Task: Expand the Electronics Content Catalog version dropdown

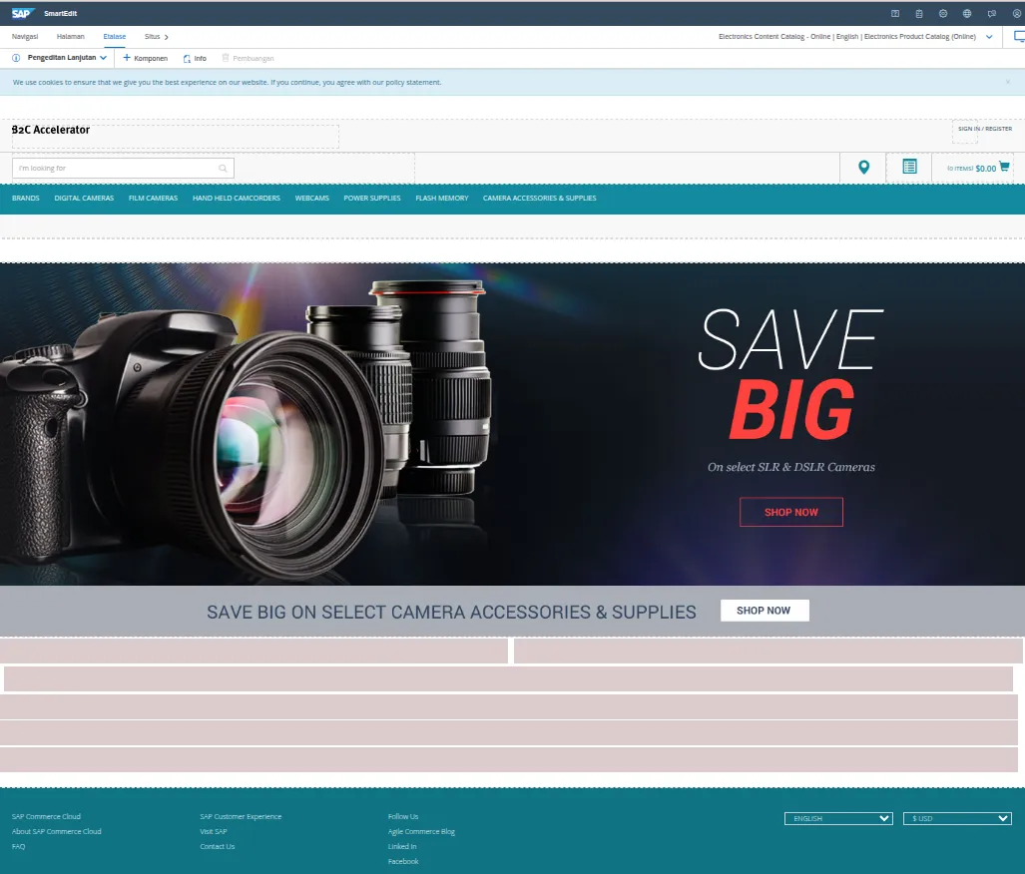Action: (x=989, y=37)
